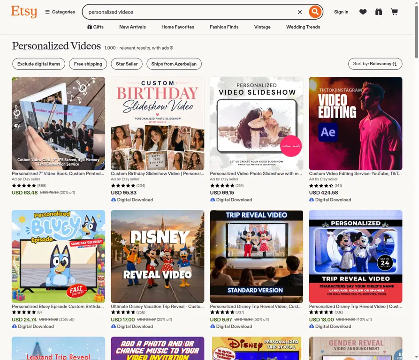Click star rating with 888 reviews

(x=29, y=186)
